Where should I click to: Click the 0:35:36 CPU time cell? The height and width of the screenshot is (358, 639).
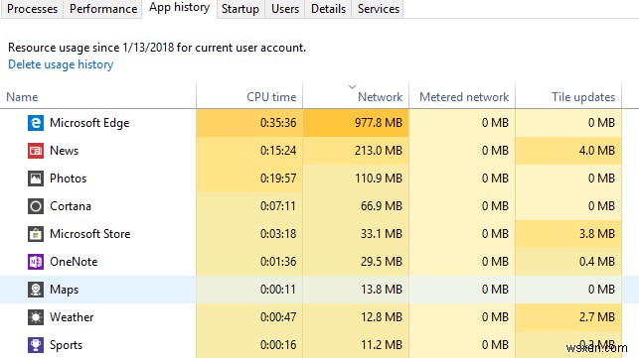[x=249, y=123]
